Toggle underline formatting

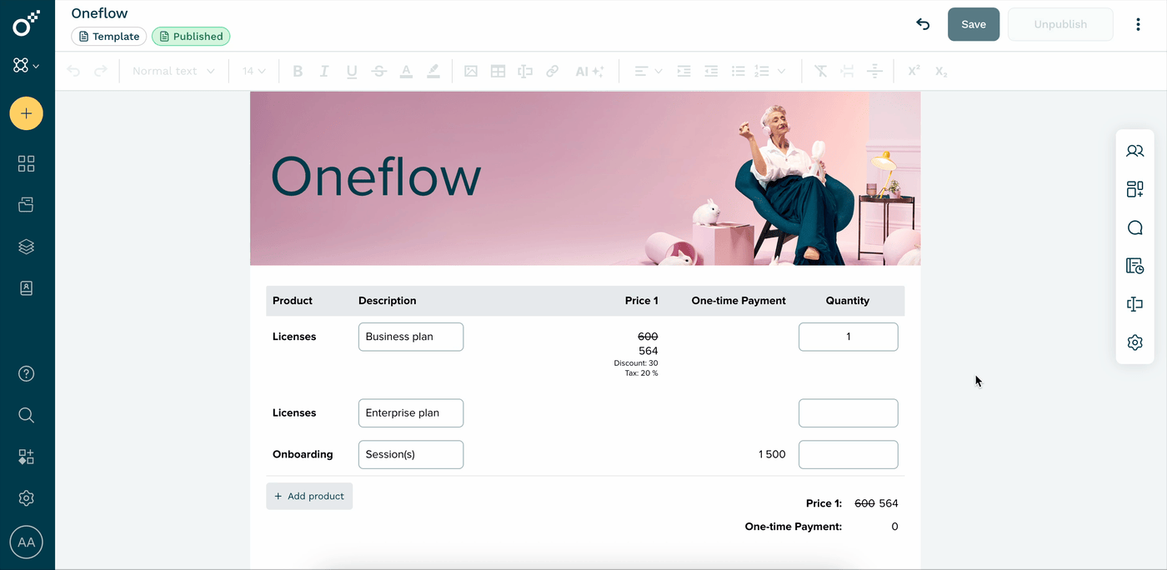[352, 71]
